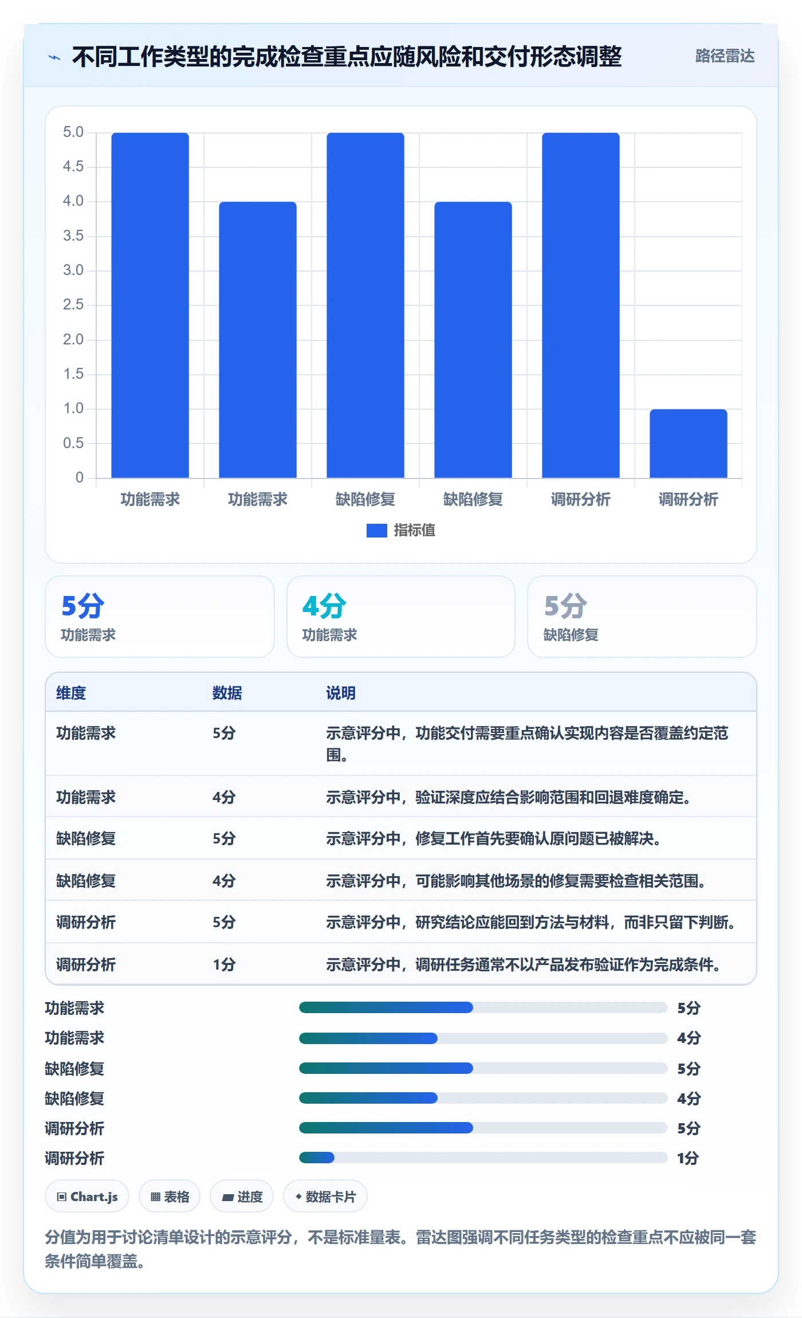Click the 缺陷修复 chart bar reaching 4.0
This screenshot has height=1318, width=802.
473,340
